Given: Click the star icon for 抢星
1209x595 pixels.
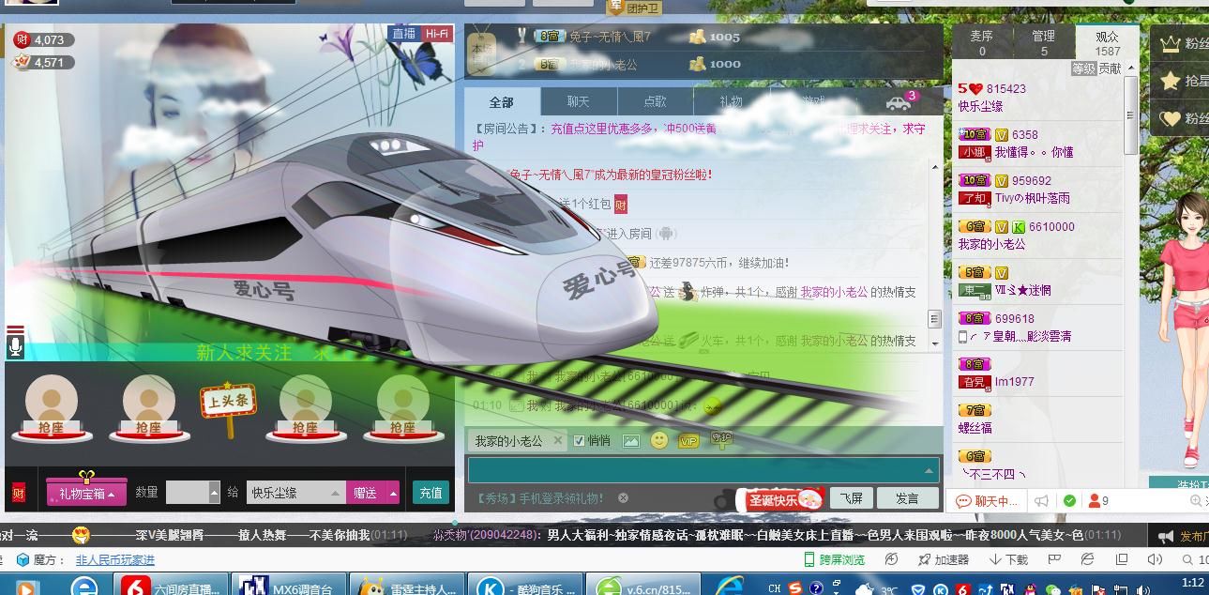Looking at the screenshot, I should pyautogui.click(x=1170, y=81).
